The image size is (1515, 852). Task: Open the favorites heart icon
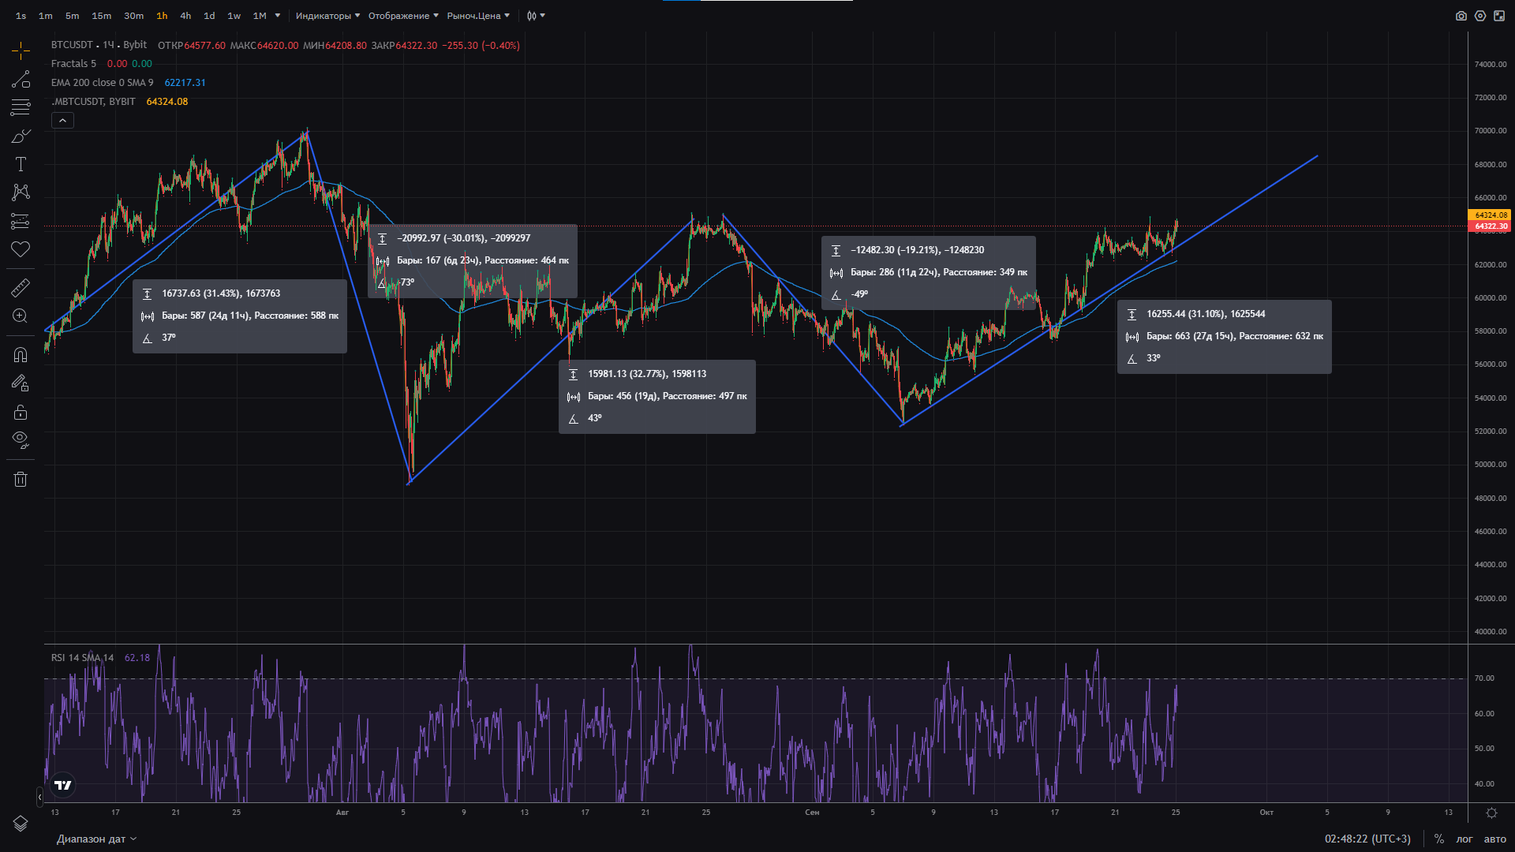(21, 249)
